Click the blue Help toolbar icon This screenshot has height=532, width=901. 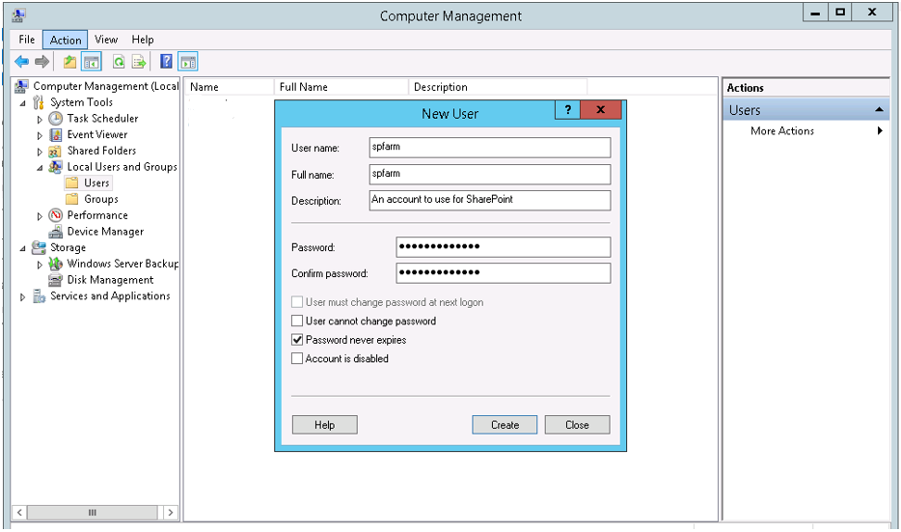[x=166, y=62]
